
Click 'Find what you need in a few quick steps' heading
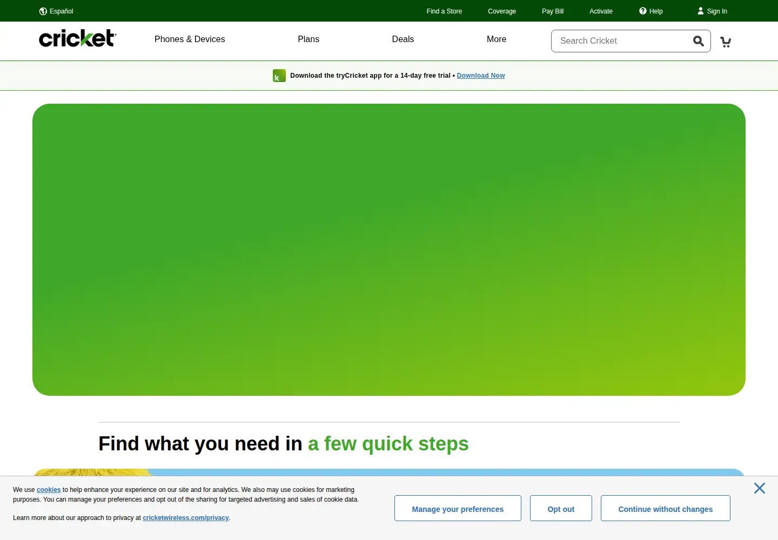tap(284, 444)
